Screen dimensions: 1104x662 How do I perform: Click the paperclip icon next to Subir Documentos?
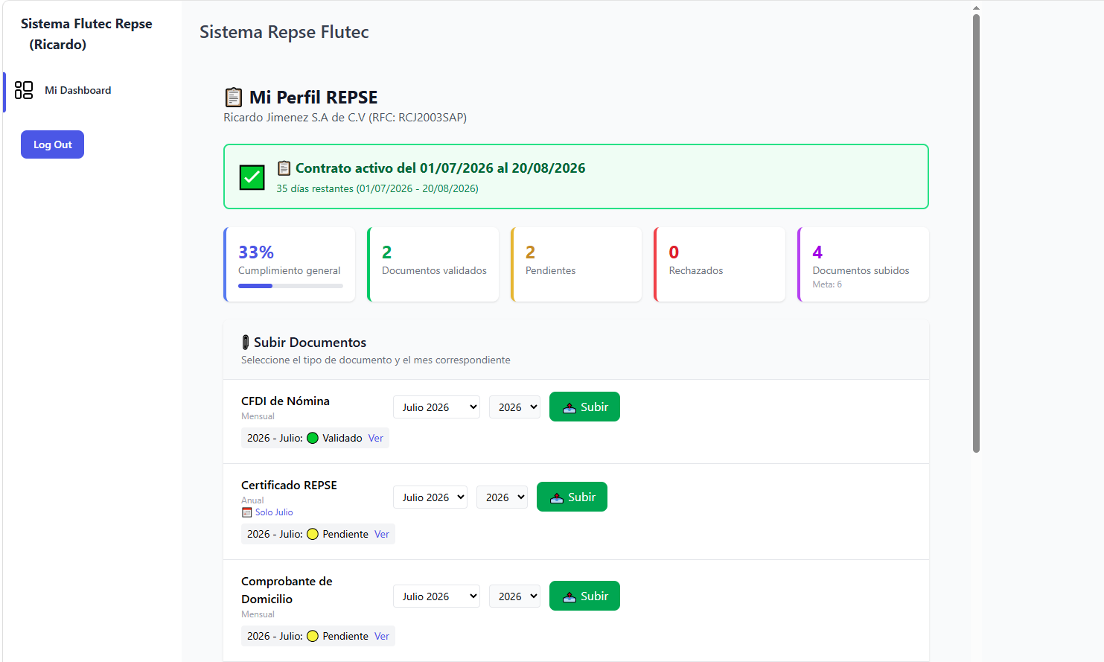[x=246, y=343]
